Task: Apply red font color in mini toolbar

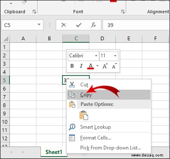Action: click(x=91, y=66)
